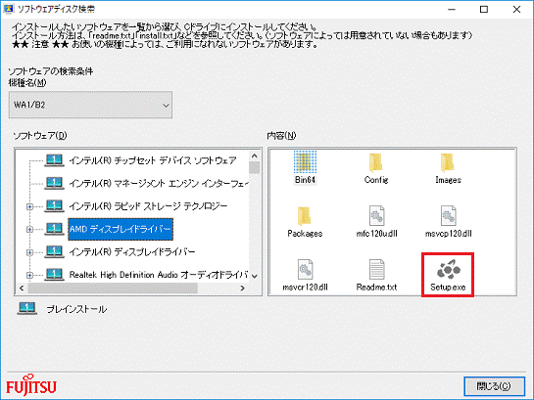Expand the インテル(R) ラピッド ストレージ テクノロジー node

click(x=30, y=206)
